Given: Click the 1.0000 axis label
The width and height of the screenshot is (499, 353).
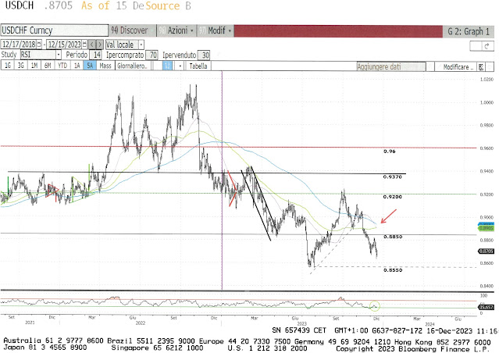Looking at the screenshot, I should [487, 102].
